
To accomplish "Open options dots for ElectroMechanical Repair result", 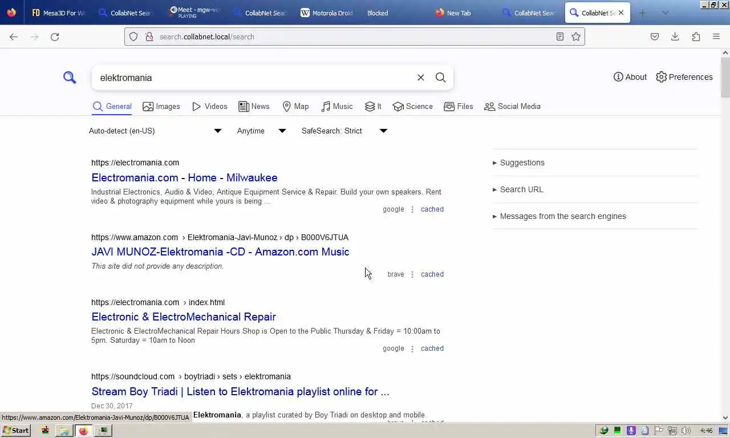I will pyautogui.click(x=412, y=348).
